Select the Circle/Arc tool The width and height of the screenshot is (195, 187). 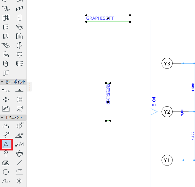[6, 172]
